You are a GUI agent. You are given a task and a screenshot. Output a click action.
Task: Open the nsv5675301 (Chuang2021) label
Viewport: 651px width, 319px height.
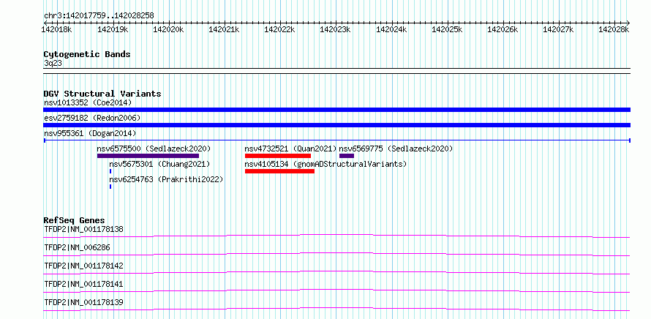click(159, 164)
